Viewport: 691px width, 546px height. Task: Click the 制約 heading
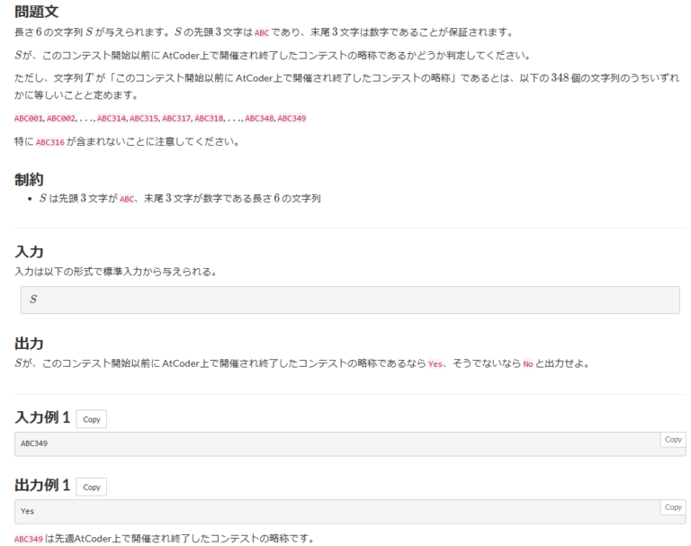(29, 179)
